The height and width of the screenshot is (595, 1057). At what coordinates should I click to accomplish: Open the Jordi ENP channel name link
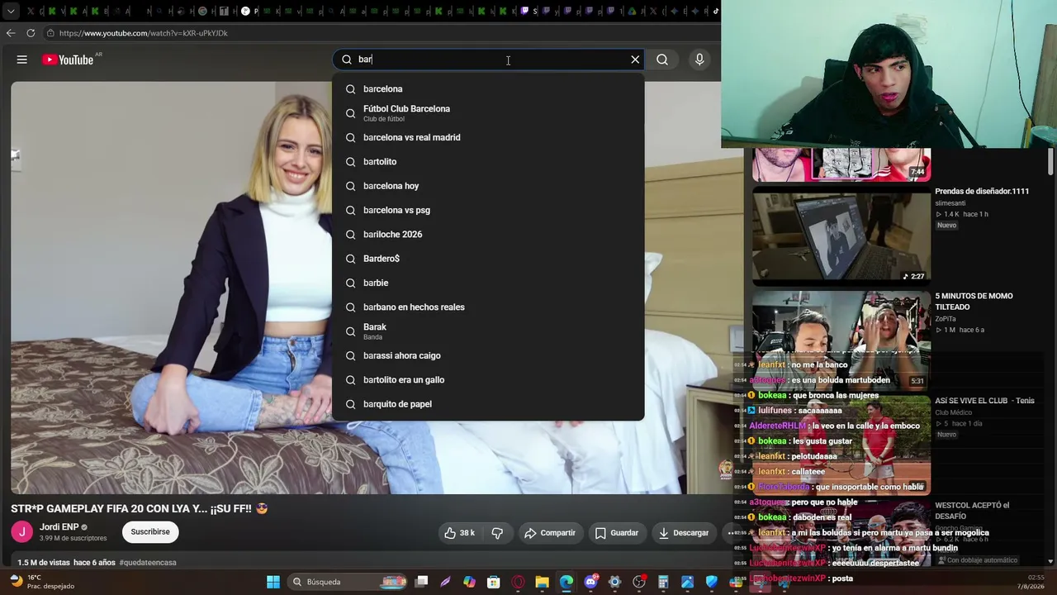coord(59,527)
